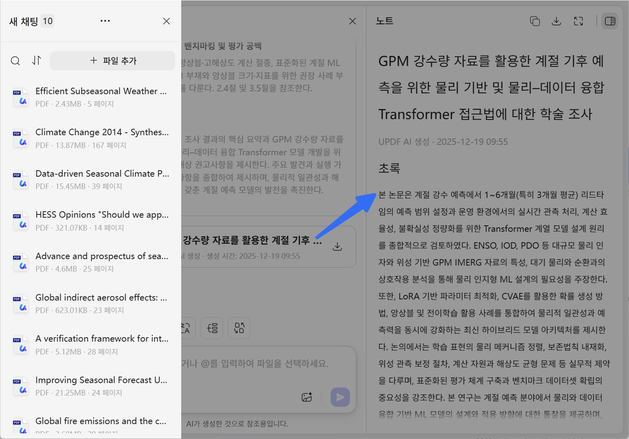This screenshot has height=439, width=629.
Task: Click the "노트" panel heading
Action: pos(385,21)
